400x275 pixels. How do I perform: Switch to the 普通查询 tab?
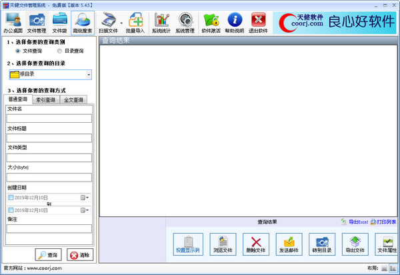tap(18, 99)
